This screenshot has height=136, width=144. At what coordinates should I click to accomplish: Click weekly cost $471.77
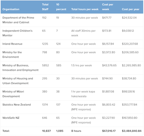point(107,18)
